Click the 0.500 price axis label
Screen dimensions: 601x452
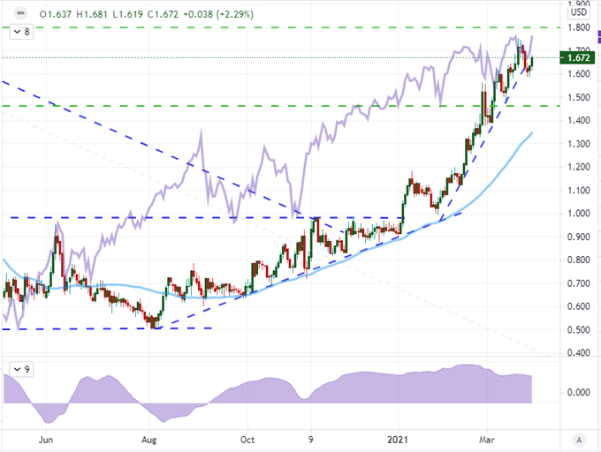click(x=578, y=330)
